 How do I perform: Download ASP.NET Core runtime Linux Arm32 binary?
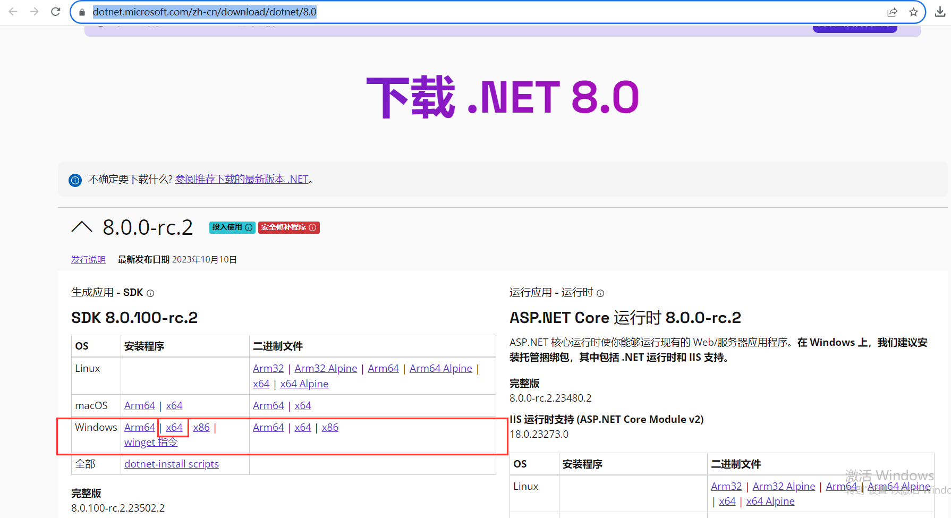click(726, 486)
